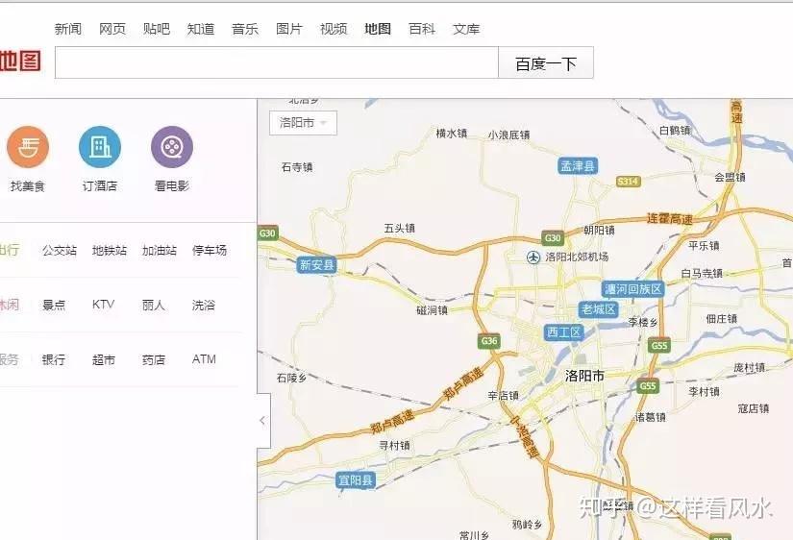Screen dimensions: 793x540
Task: Focus the map search input field
Action: (x=277, y=62)
